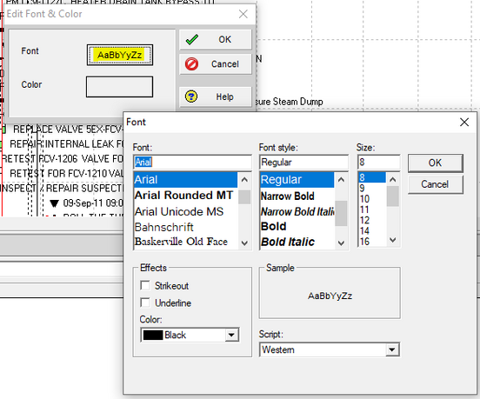
Task: Select size 12 in list
Action: pyautogui.click(x=372, y=220)
